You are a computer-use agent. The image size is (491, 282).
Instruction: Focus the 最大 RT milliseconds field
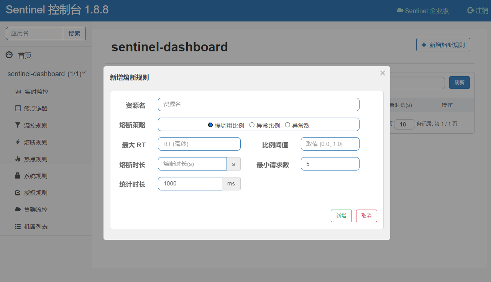pos(199,144)
